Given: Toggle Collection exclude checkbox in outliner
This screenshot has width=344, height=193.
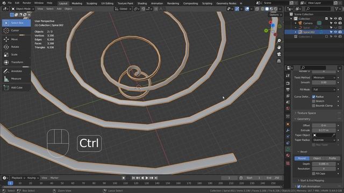Looking at the screenshot, I should click(327, 19).
